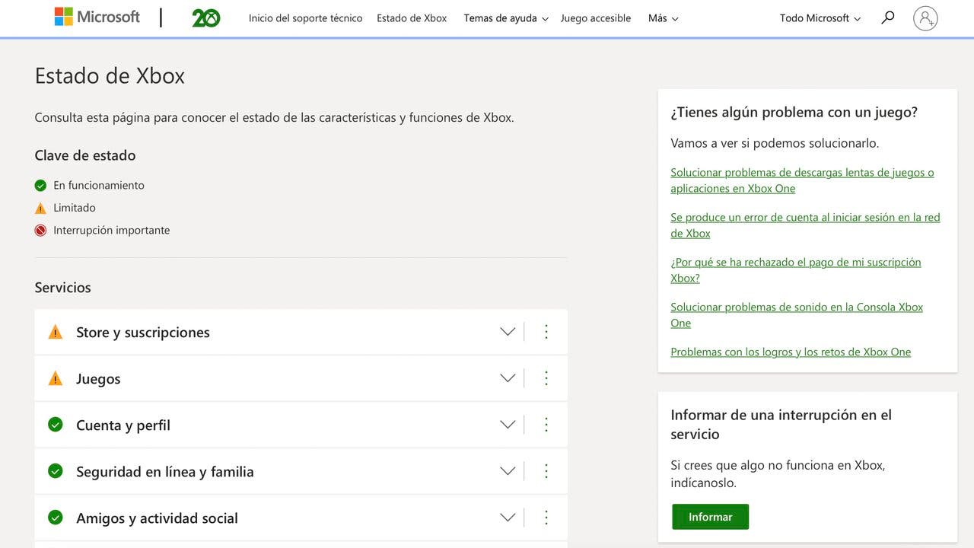The width and height of the screenshot is (974, 548).
Task: Click the Clave de estado heading
Action: pos(85,155)
